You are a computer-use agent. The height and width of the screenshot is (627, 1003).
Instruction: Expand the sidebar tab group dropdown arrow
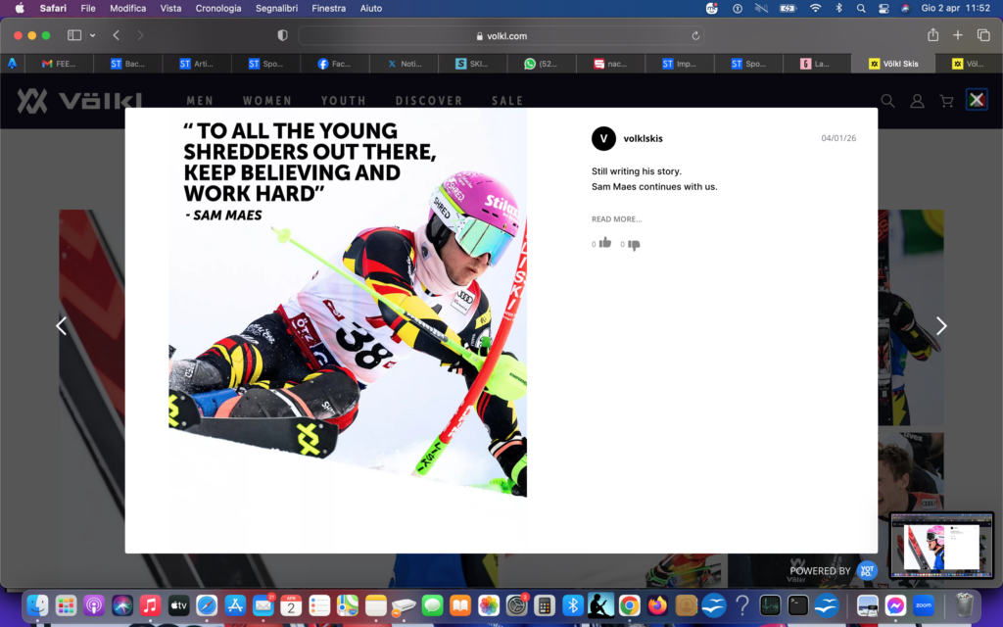(x=93, y=35)
